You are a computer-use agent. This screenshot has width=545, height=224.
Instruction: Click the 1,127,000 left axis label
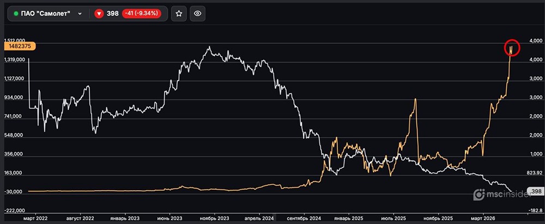click(x=15, y=78)
